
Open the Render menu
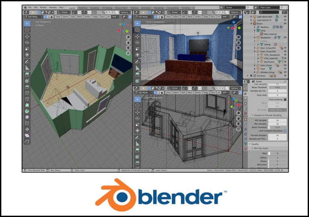(43, 8)
